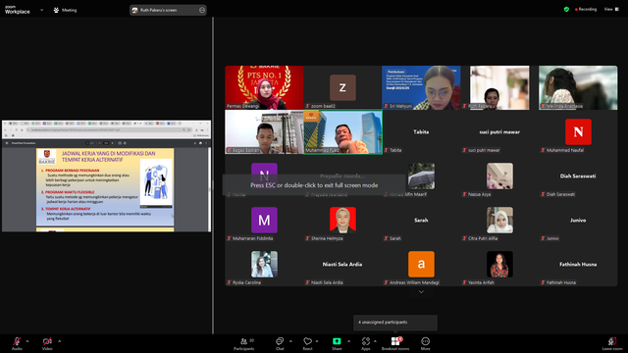The height and width of the screenshot is (353, 628).
Task: Click the Recording indicator
Action: (x=586, y=9)
